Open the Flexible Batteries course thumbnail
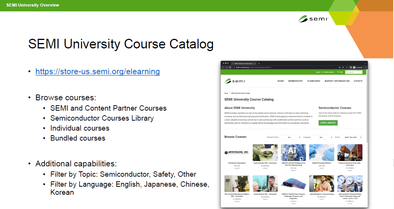 coord(322,152)
